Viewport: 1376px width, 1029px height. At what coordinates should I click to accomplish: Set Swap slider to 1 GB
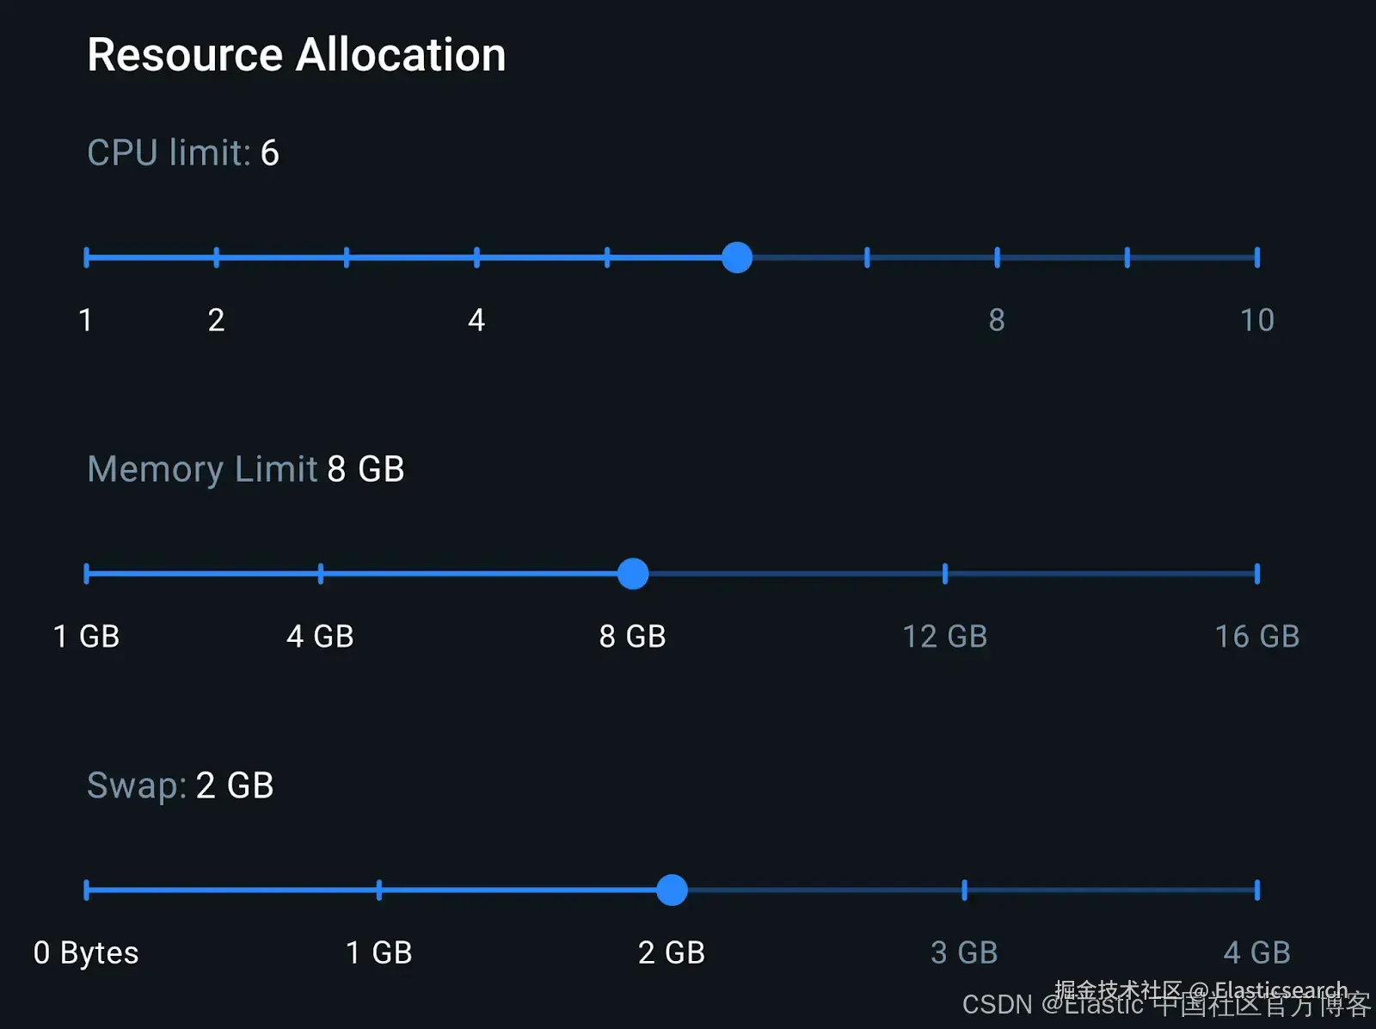click(379, 890)
